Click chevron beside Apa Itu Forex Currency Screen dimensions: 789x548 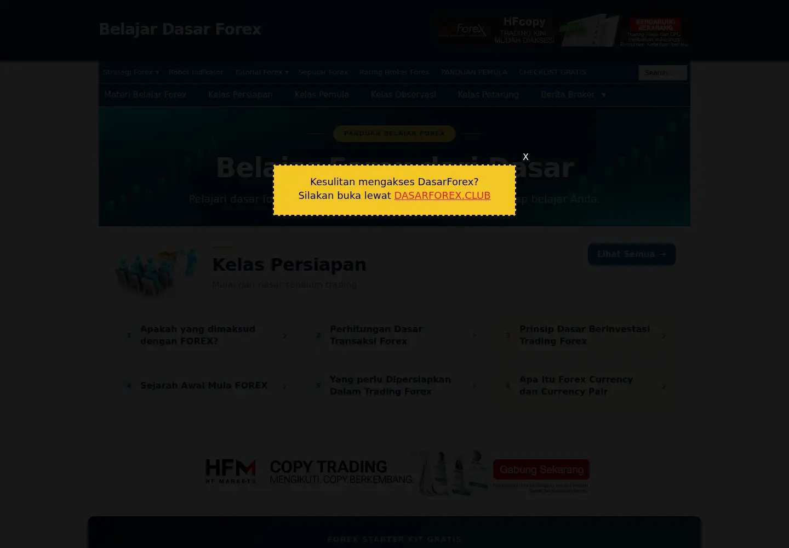(664, 386)
